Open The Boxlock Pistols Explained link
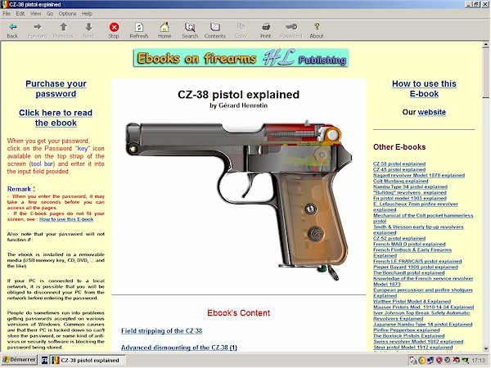This screenshot has height=368, width=491. (x=409, y=336)
